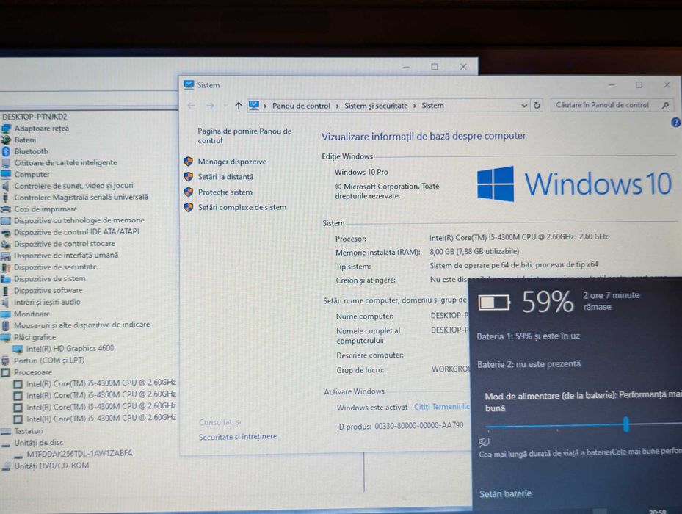Click Citiți Termenii licenței link
682x514 pixels.
441,407
